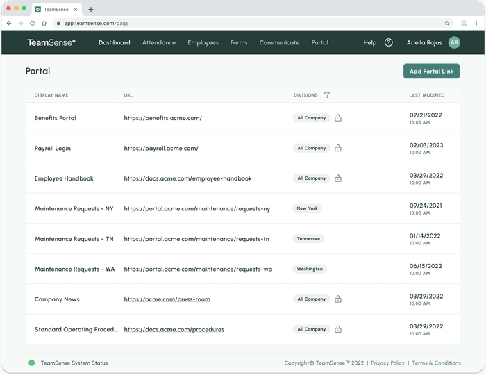Image resolution: width=486 pixels, height=375 pixels.
Task: Click the Divisions column header label
Action: 306,95
